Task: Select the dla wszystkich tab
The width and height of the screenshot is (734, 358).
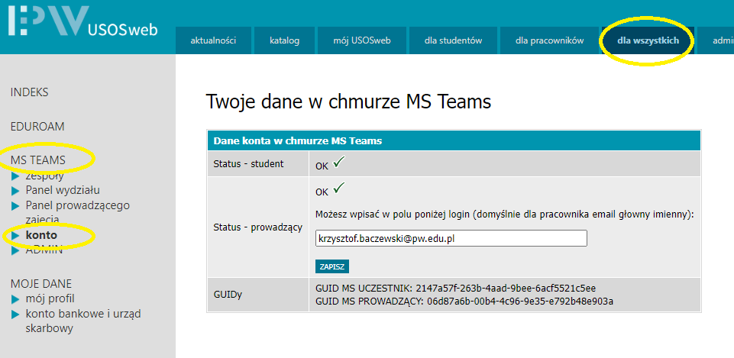Action: (648, 40)
